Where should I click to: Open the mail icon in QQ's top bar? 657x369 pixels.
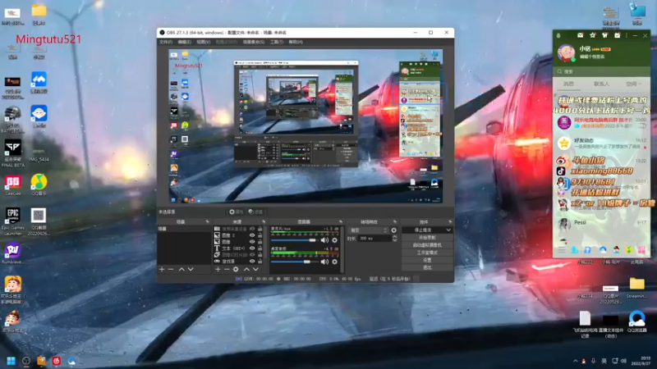(x=580, y=35)
